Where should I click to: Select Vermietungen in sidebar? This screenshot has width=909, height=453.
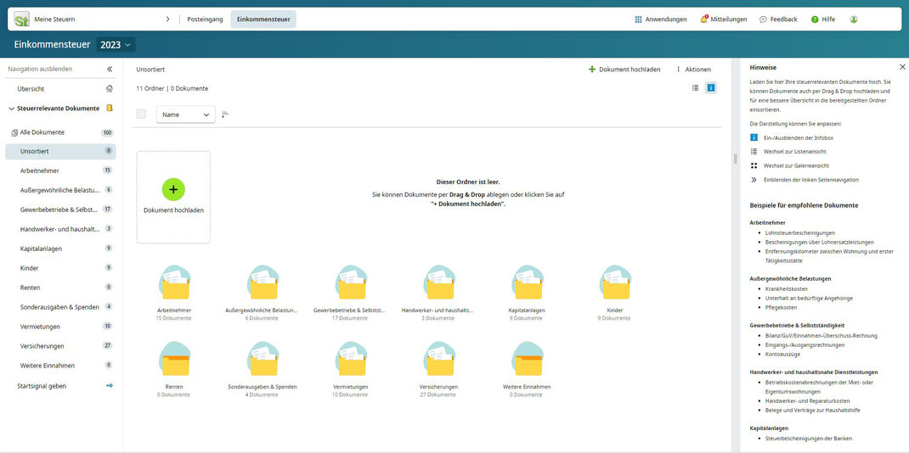click(x=61, y=327)
